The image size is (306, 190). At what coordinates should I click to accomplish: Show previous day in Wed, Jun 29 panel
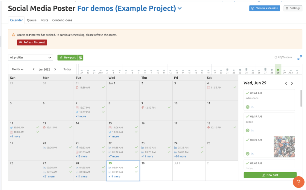pyautogui.click(x=286, y=83)
